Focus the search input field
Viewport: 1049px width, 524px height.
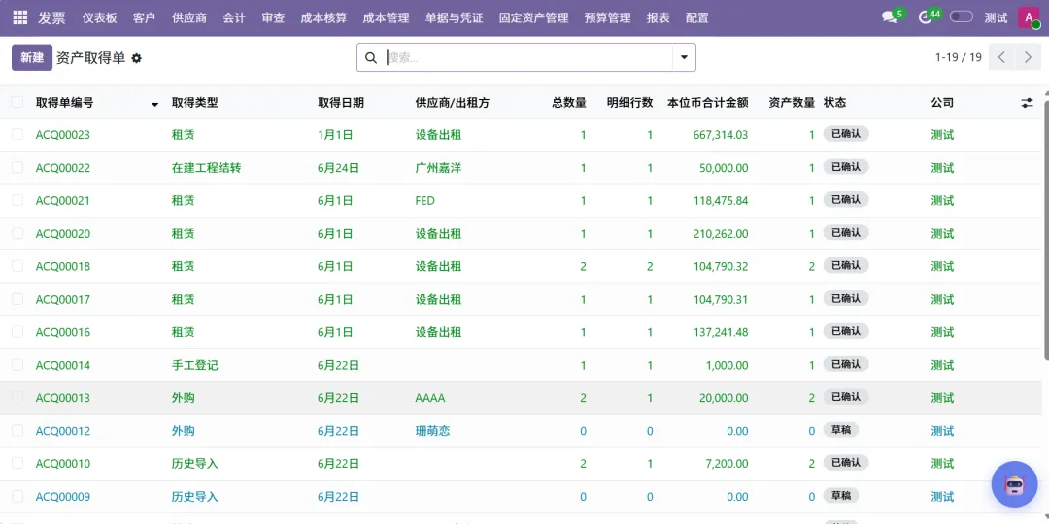tap(527, 57)
